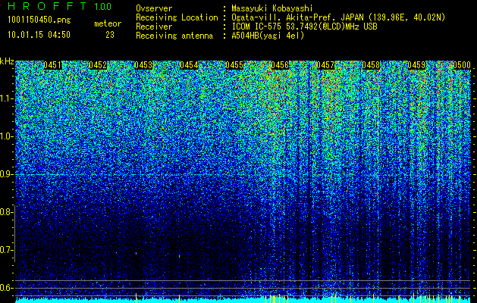Click the Ovserver field label
Viewport: 477px width, 303px height.
tap(154, 8)
